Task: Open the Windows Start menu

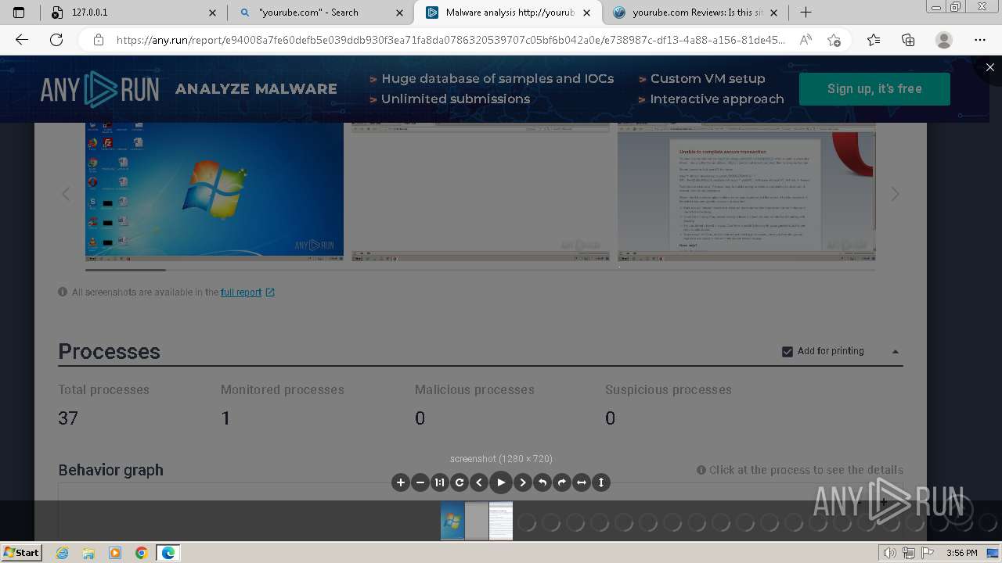Action: click(x=22, y=552)
